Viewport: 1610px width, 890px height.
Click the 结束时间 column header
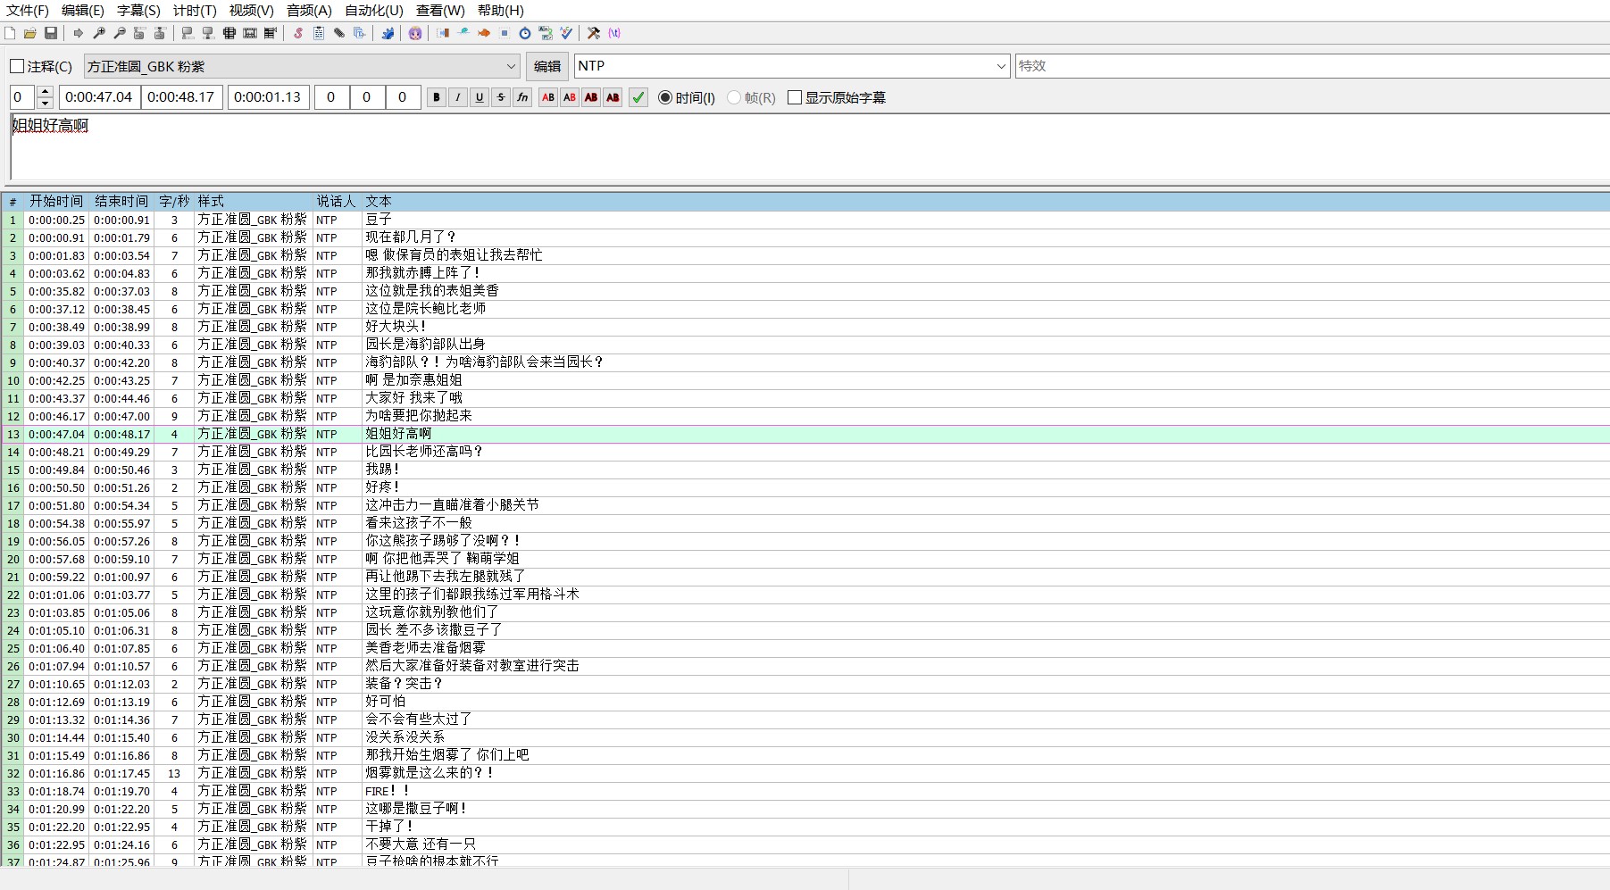[121, 202]
